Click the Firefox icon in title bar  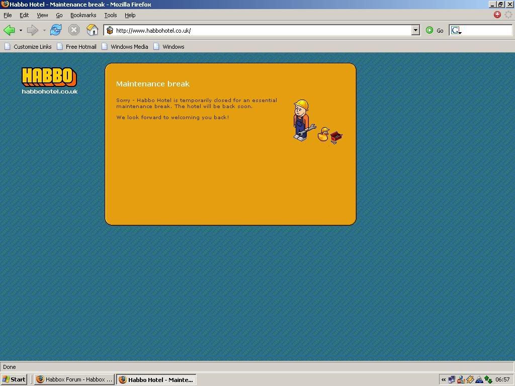(x=5, y=4)
